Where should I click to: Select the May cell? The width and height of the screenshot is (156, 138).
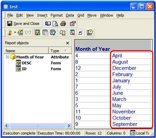coord(132,105)
